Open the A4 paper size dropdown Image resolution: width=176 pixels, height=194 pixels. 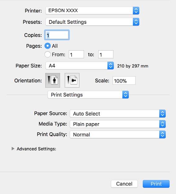point(79,66)
